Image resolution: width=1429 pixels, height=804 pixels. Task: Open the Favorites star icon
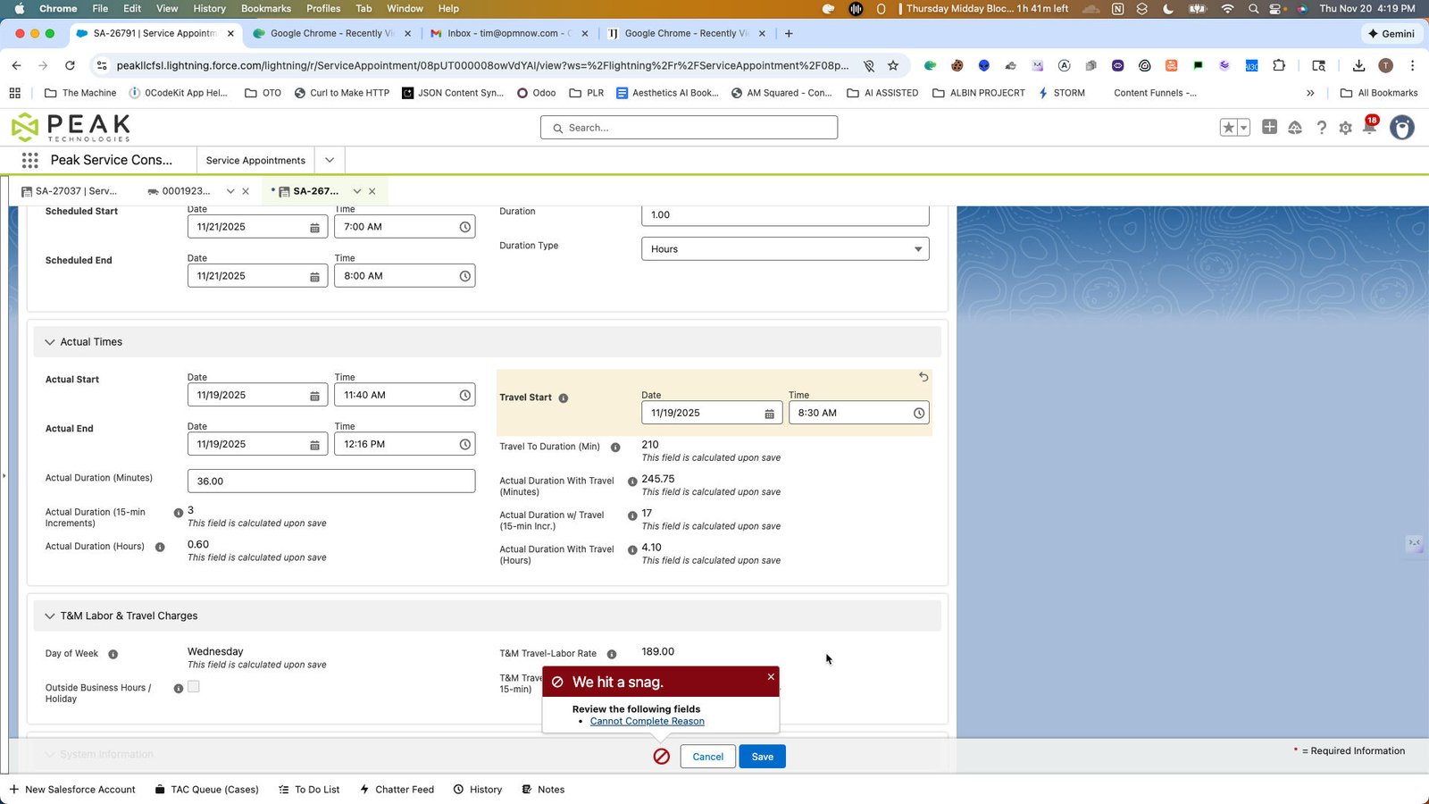(1229, 128)
